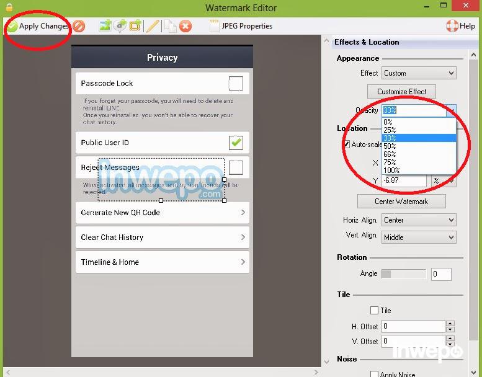
Task: Click the Center Watermark button
Action: pyautogui.click(x=401, y=202)
